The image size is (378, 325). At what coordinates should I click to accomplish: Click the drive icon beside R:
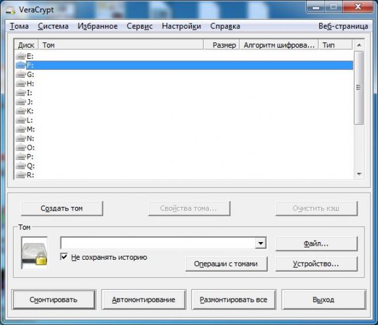21,175
